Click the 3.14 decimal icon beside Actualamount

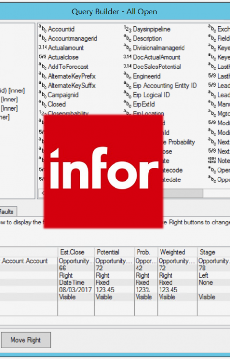click(x=43, y=47)
